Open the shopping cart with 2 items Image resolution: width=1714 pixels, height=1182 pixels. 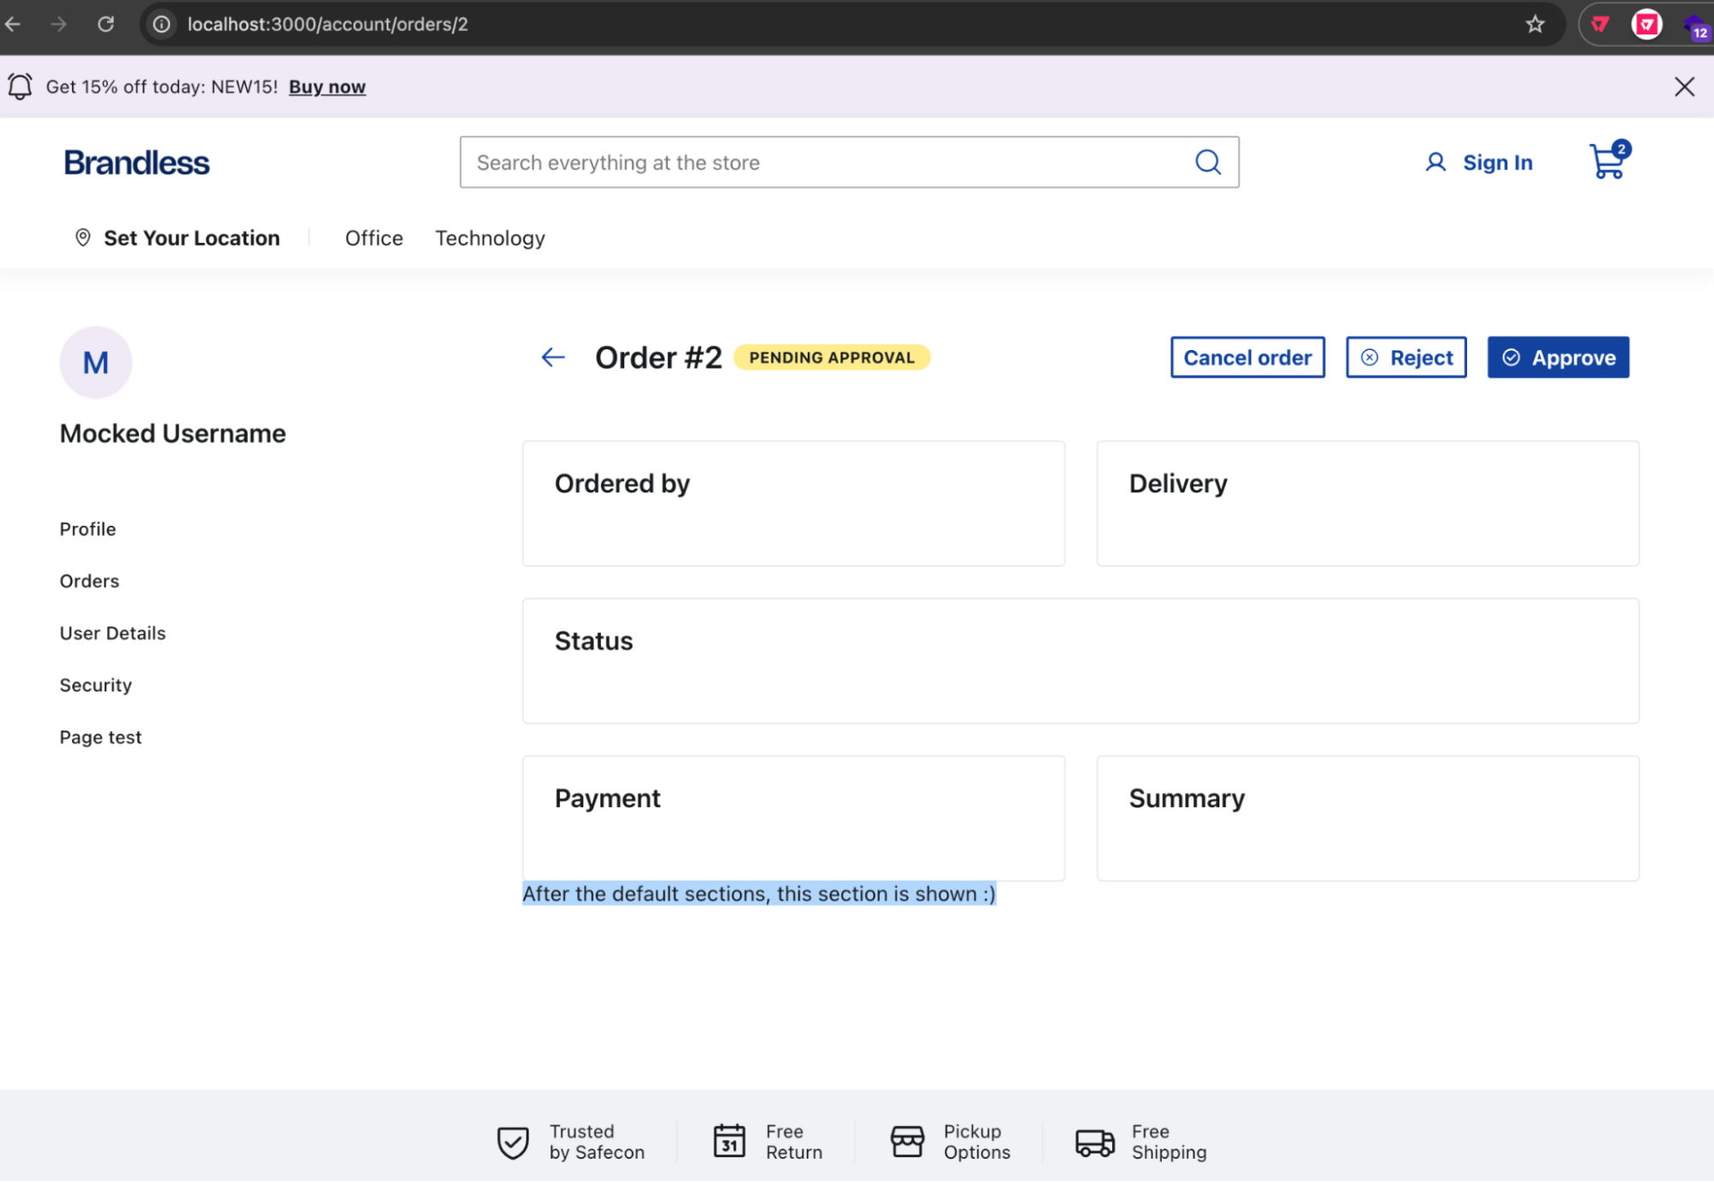coord(1609,160)
